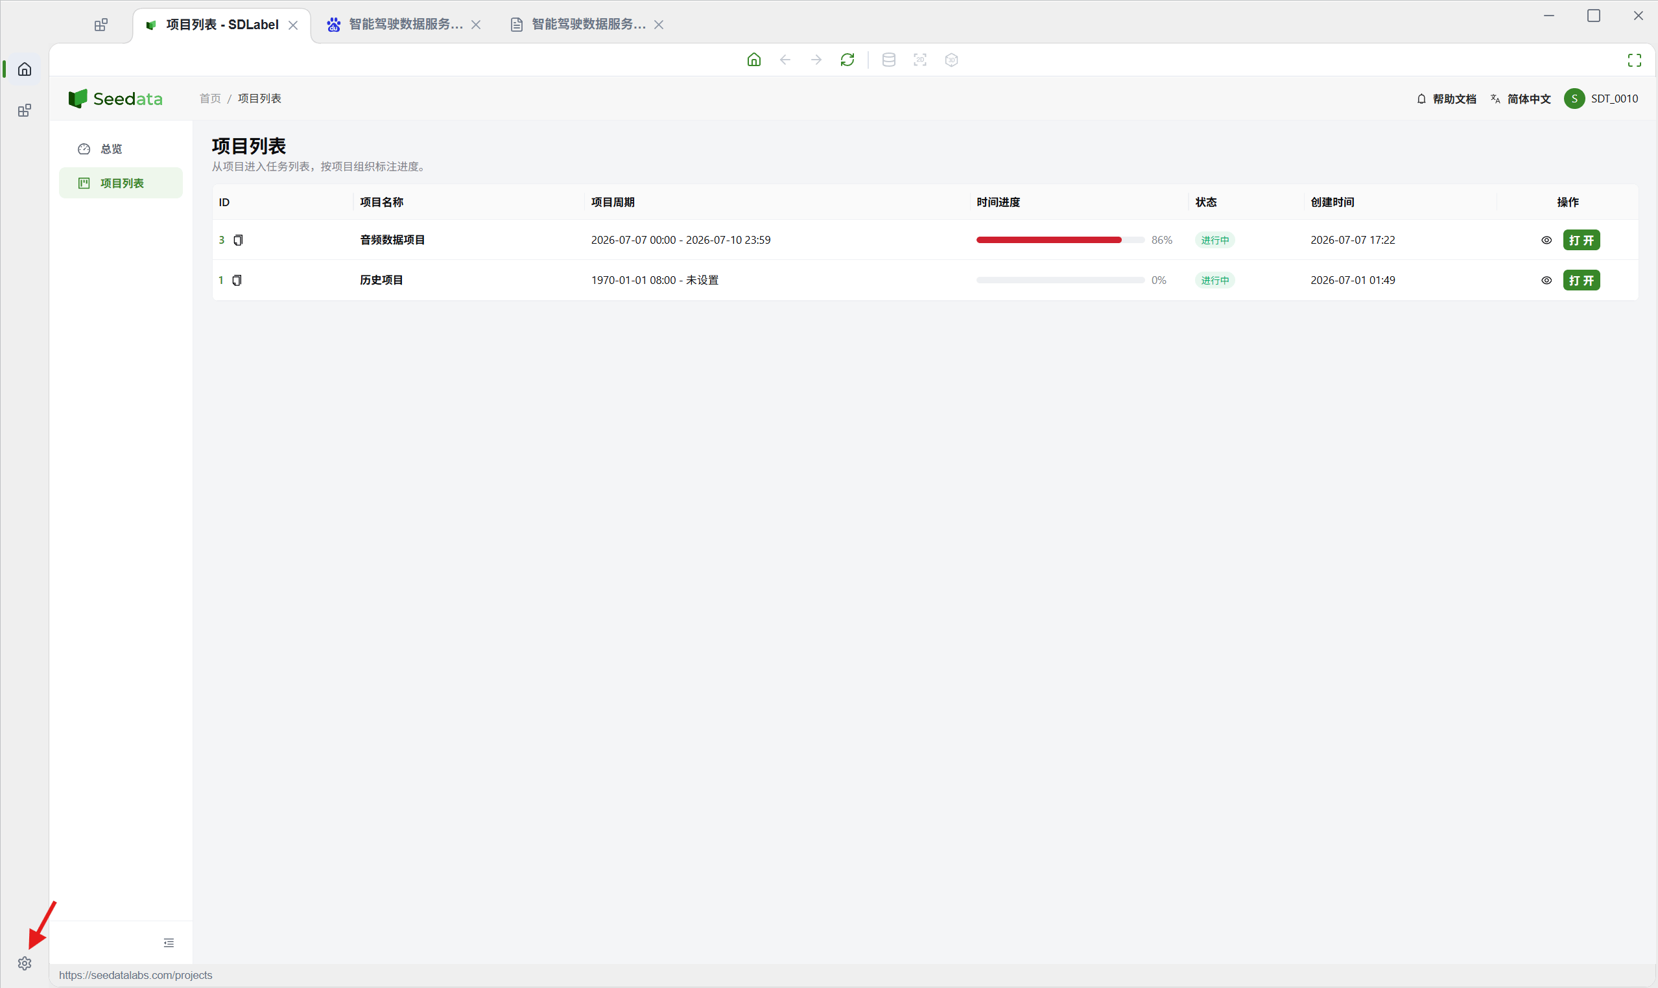Click 项目周期 column header

point(613,202)
